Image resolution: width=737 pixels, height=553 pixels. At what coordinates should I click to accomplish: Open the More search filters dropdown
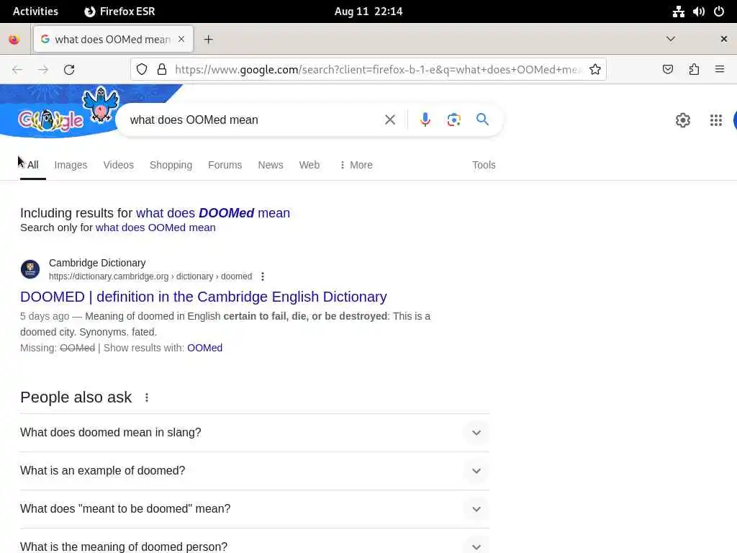click(356, 165)
